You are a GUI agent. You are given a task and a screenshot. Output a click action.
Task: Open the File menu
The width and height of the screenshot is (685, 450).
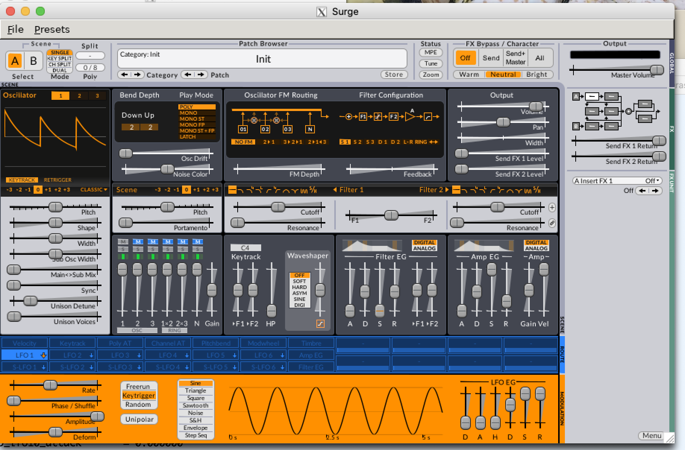(x=15, y=29)
